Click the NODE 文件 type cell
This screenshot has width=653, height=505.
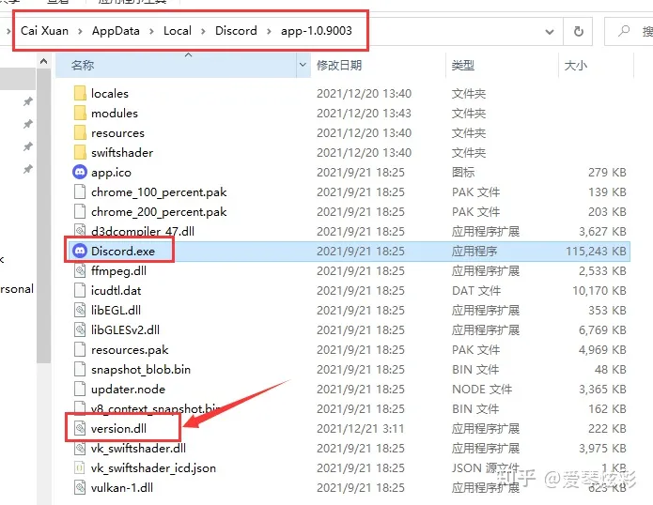click(x=482, y=389)
